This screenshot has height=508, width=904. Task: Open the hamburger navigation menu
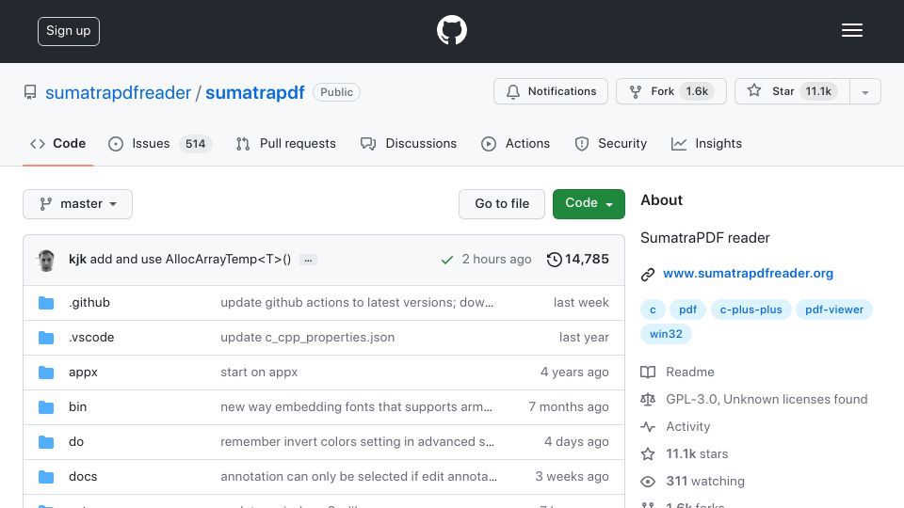851,30
